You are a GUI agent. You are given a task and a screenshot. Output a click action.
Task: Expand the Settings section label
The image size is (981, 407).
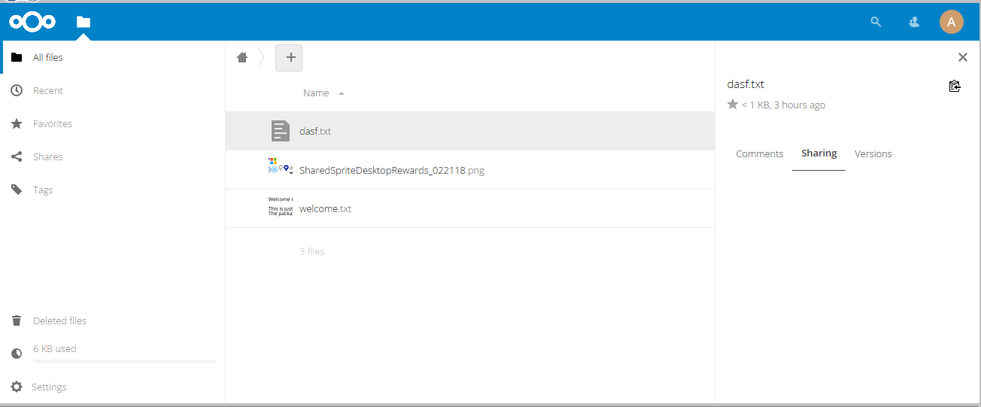pyautogui.click(x=49, y=387)
